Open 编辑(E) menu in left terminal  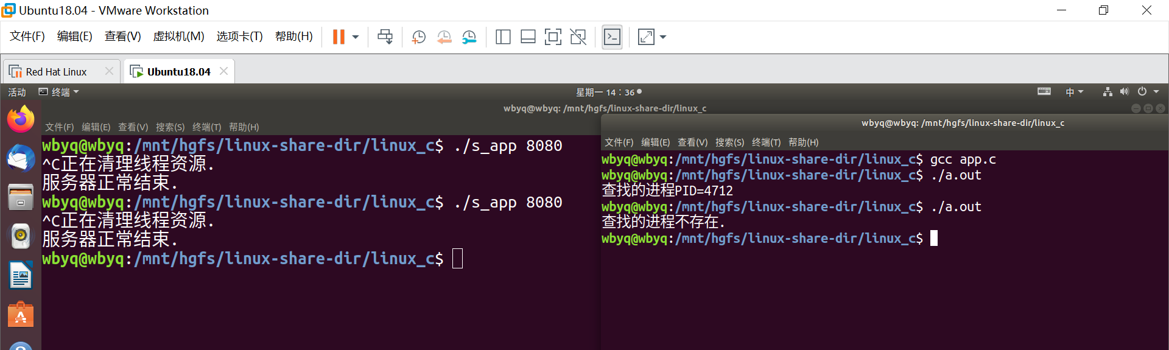tap(96, 127)
